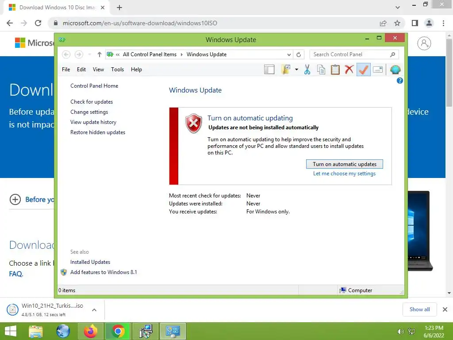Open a new Chrome tab

(119, 8)
